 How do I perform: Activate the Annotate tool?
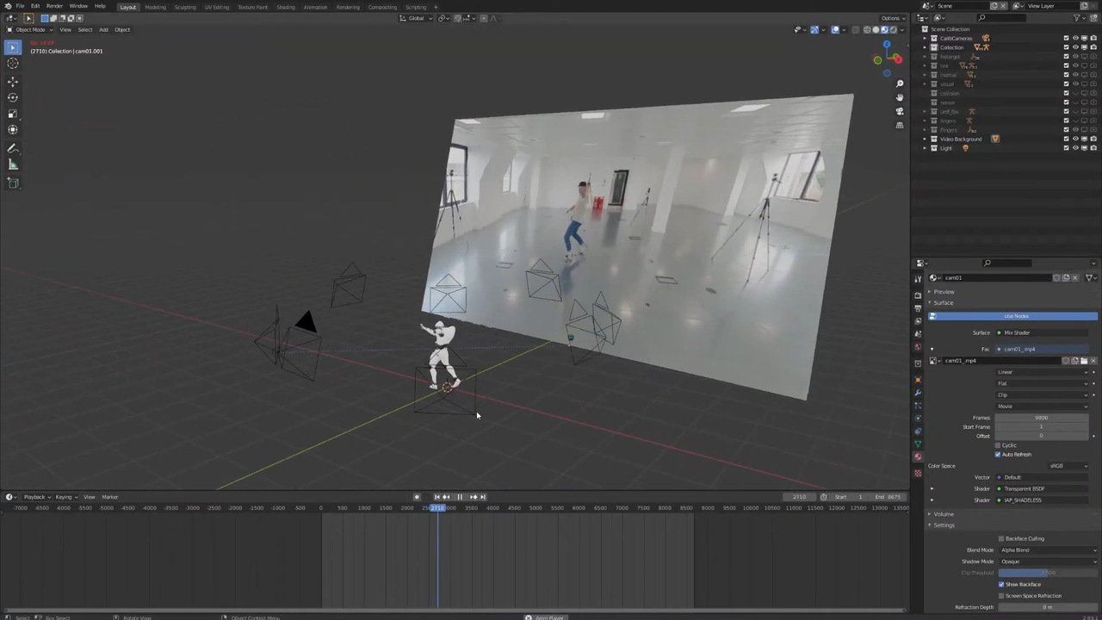(x=13, y=148)
